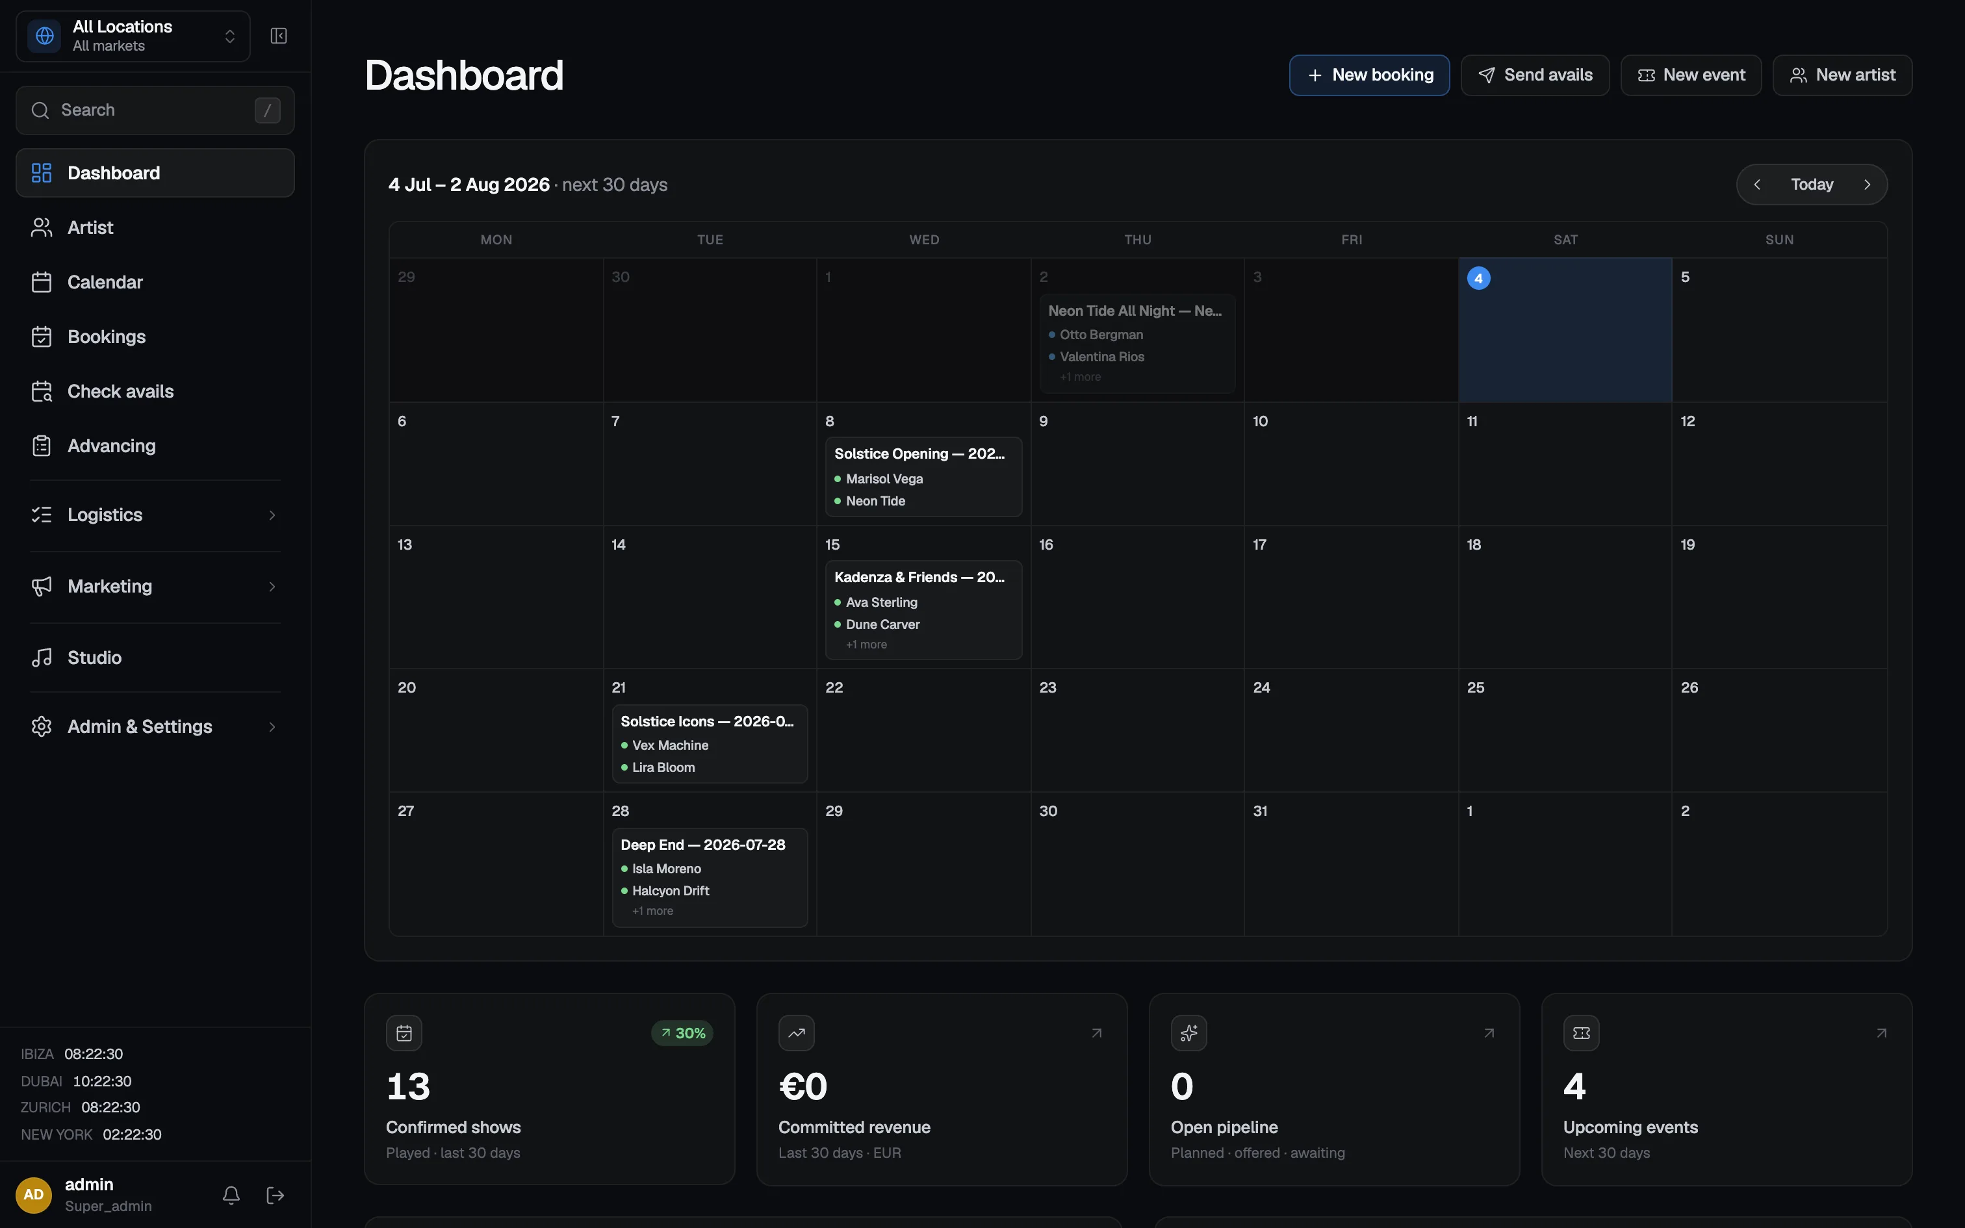
Task: Click the Check avails search-calendar icon
Action: click(42, 391)
